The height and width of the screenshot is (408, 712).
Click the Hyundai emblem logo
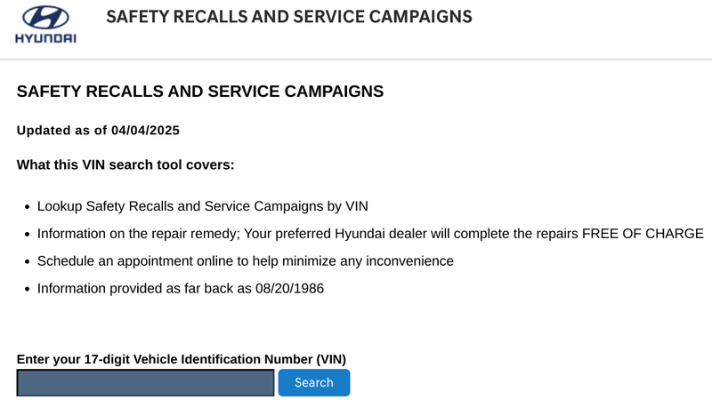[44, 17]
